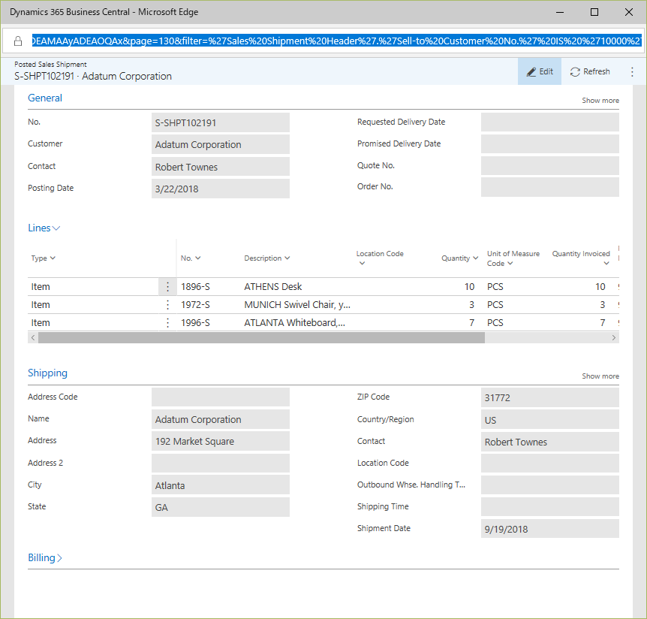Click the Shipping Contact field Robert Townes
The width and height of the screenshot is (647, 619).
click(x=550, y=442)
